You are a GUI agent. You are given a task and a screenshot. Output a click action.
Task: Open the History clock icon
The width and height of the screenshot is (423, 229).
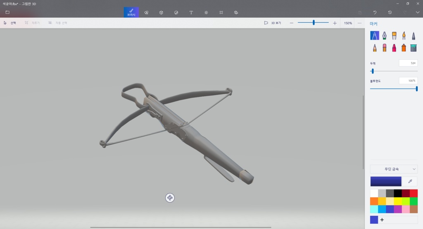pos(390,12)
